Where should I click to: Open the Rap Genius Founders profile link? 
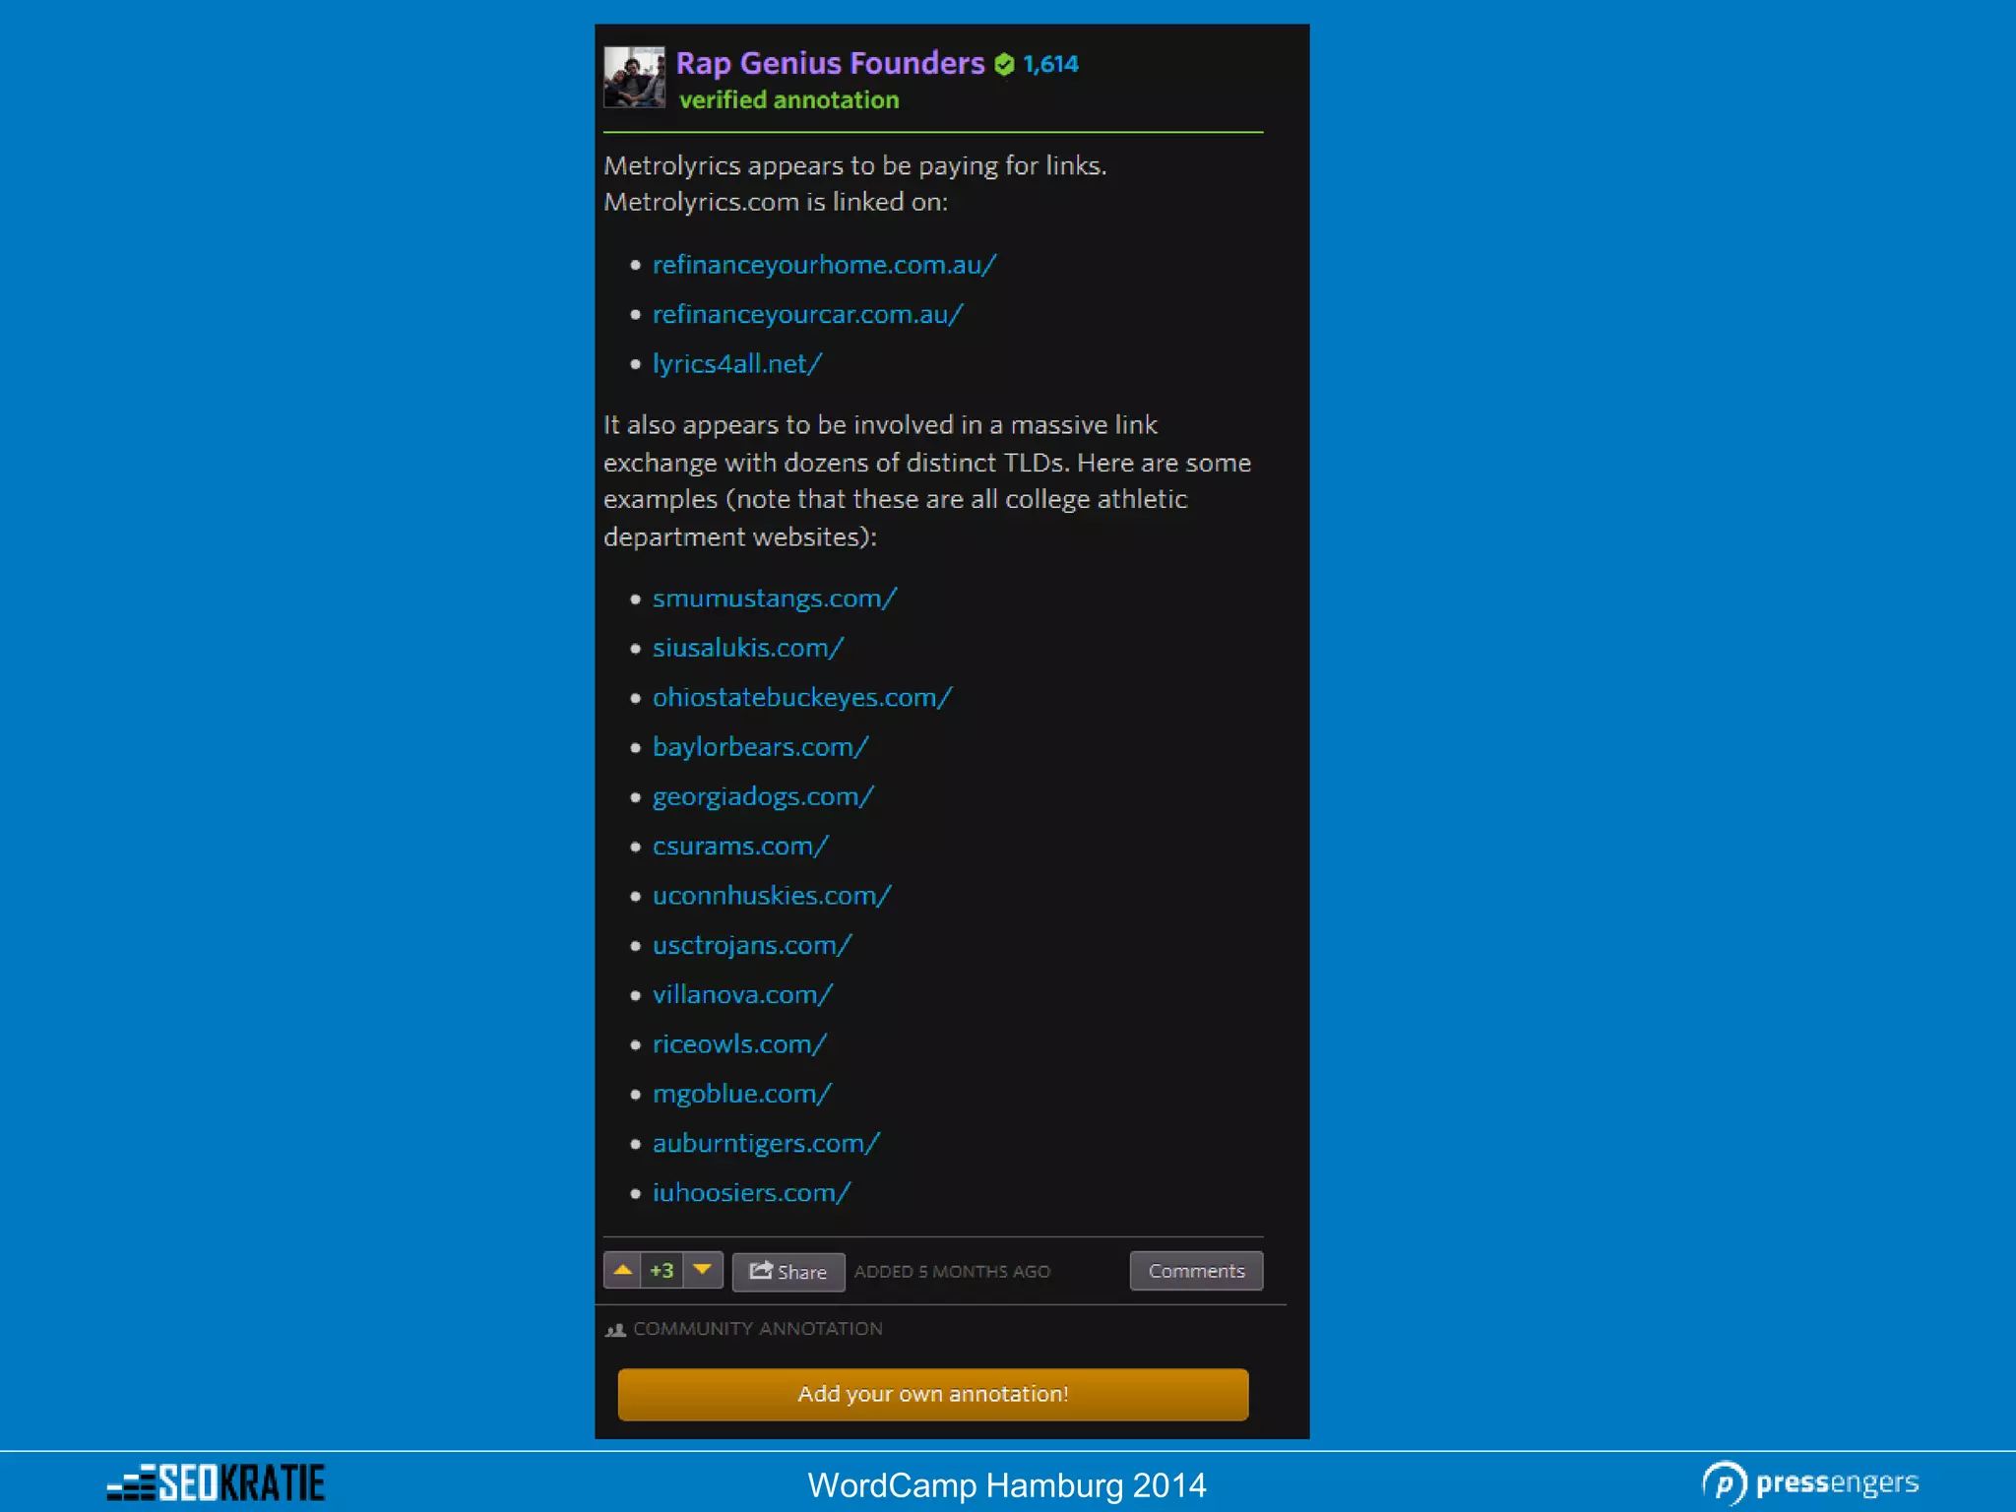tap(829, 63)
